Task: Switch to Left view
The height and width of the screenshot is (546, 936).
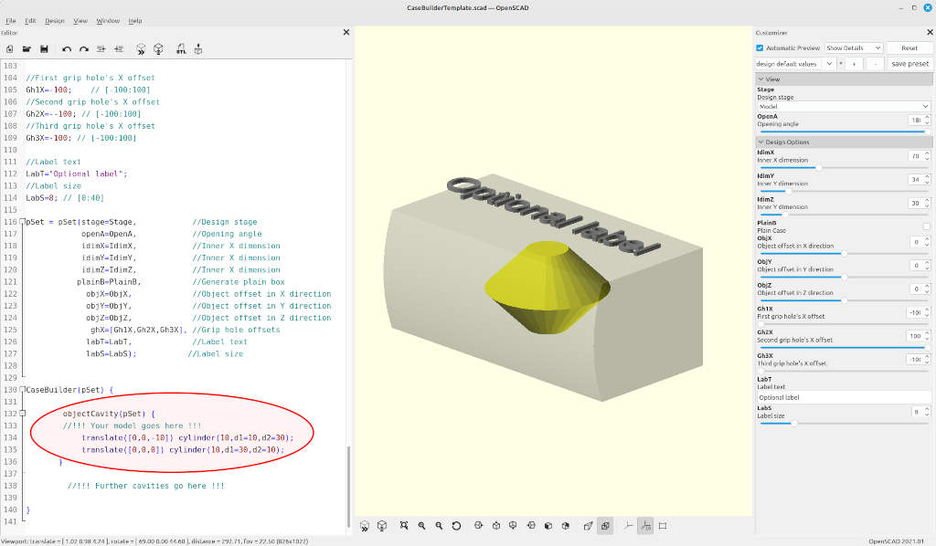Action: coord(531,526)
